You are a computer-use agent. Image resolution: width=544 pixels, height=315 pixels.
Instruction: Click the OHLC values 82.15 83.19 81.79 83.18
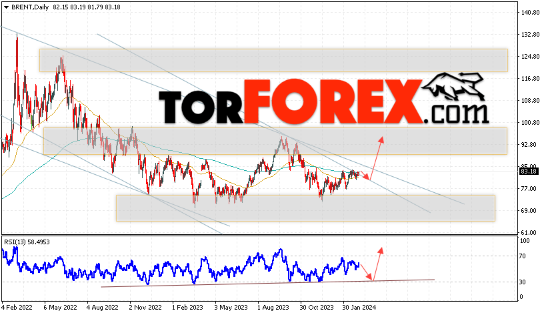87,7
